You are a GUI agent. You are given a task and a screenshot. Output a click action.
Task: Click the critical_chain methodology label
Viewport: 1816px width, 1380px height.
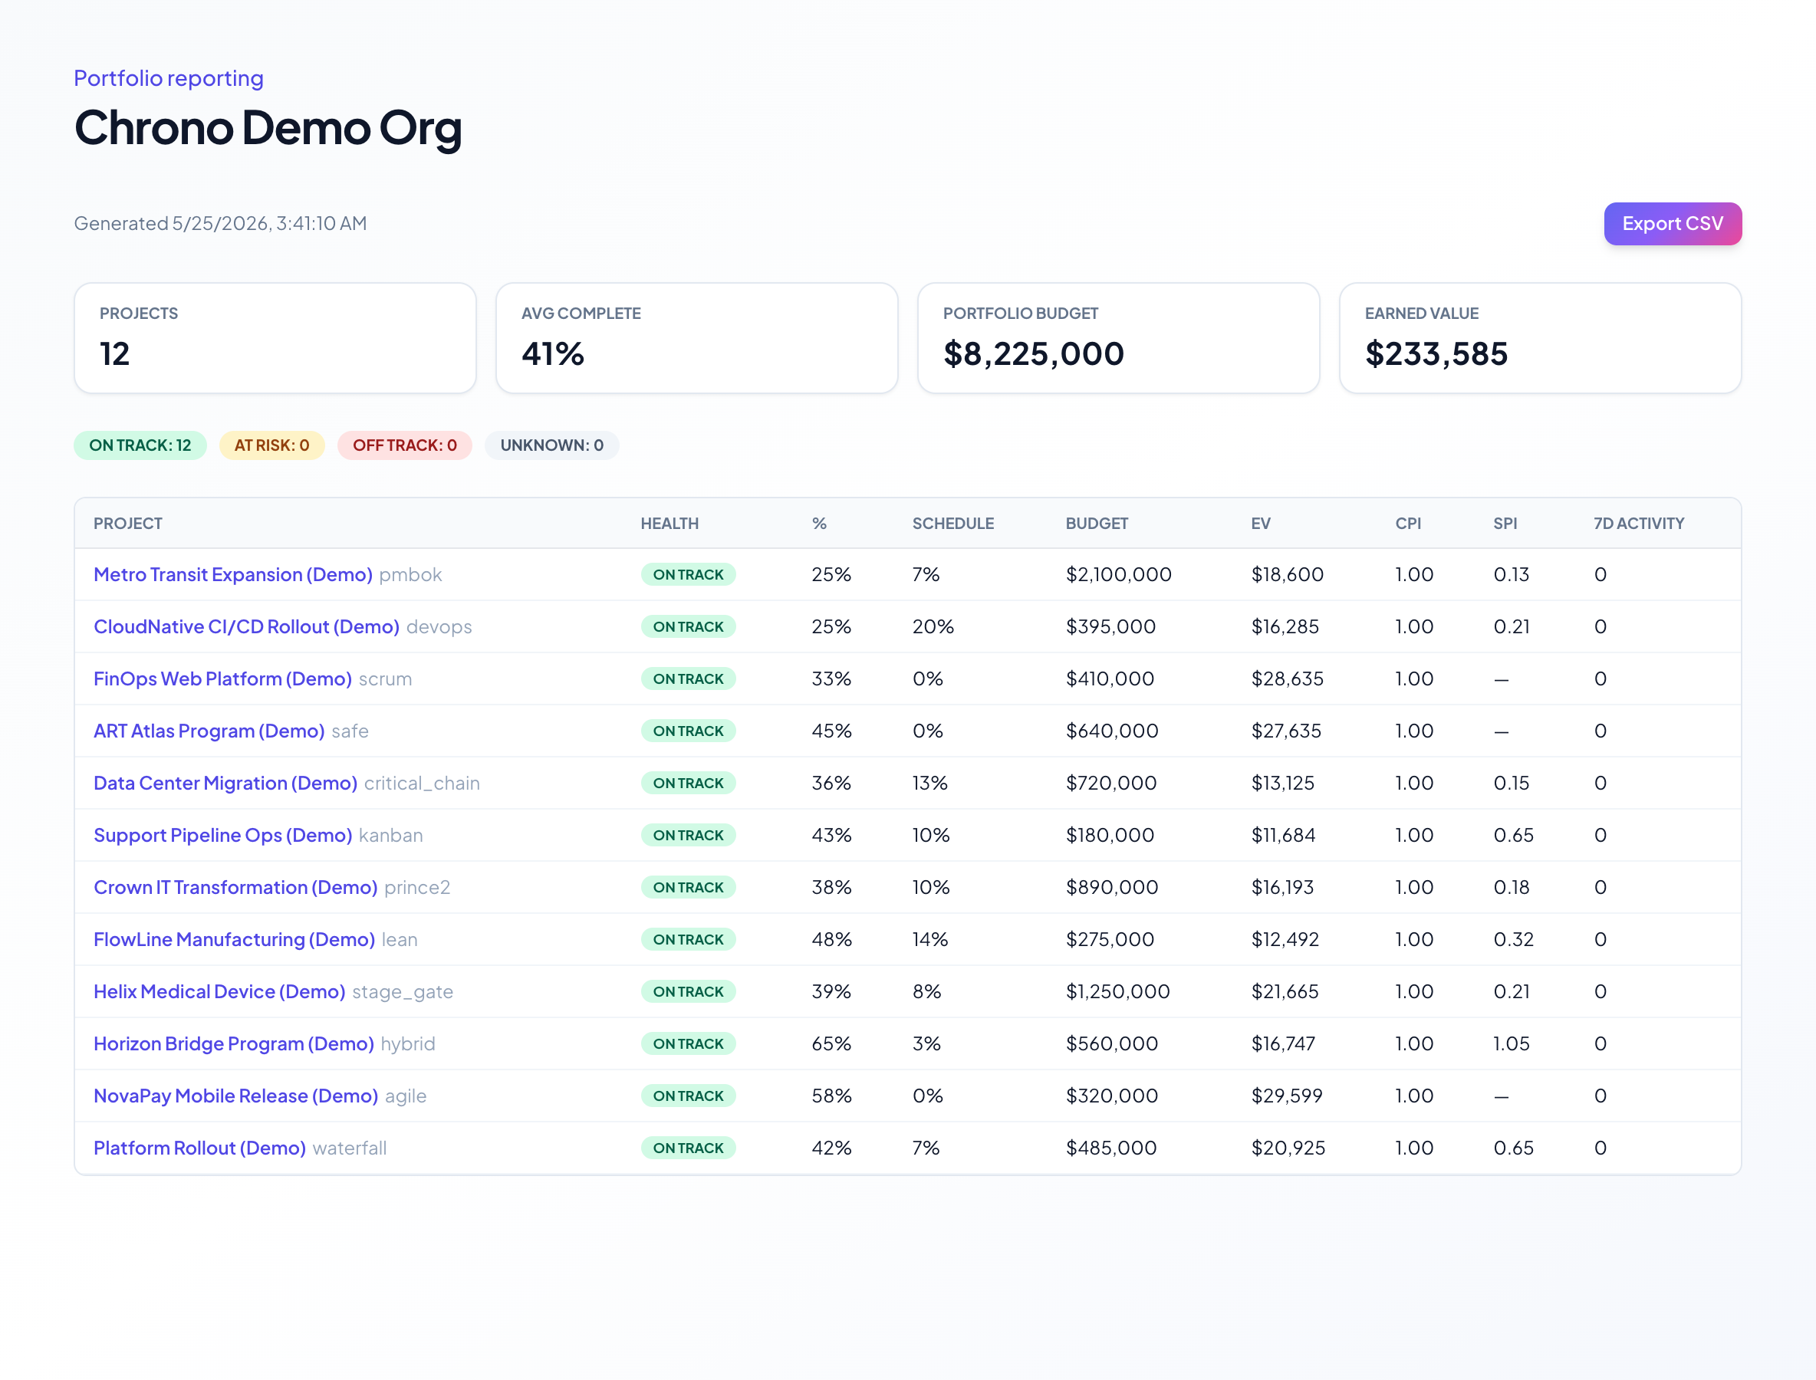[422, 783]
